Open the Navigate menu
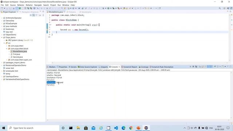 (x=38, y=5)
